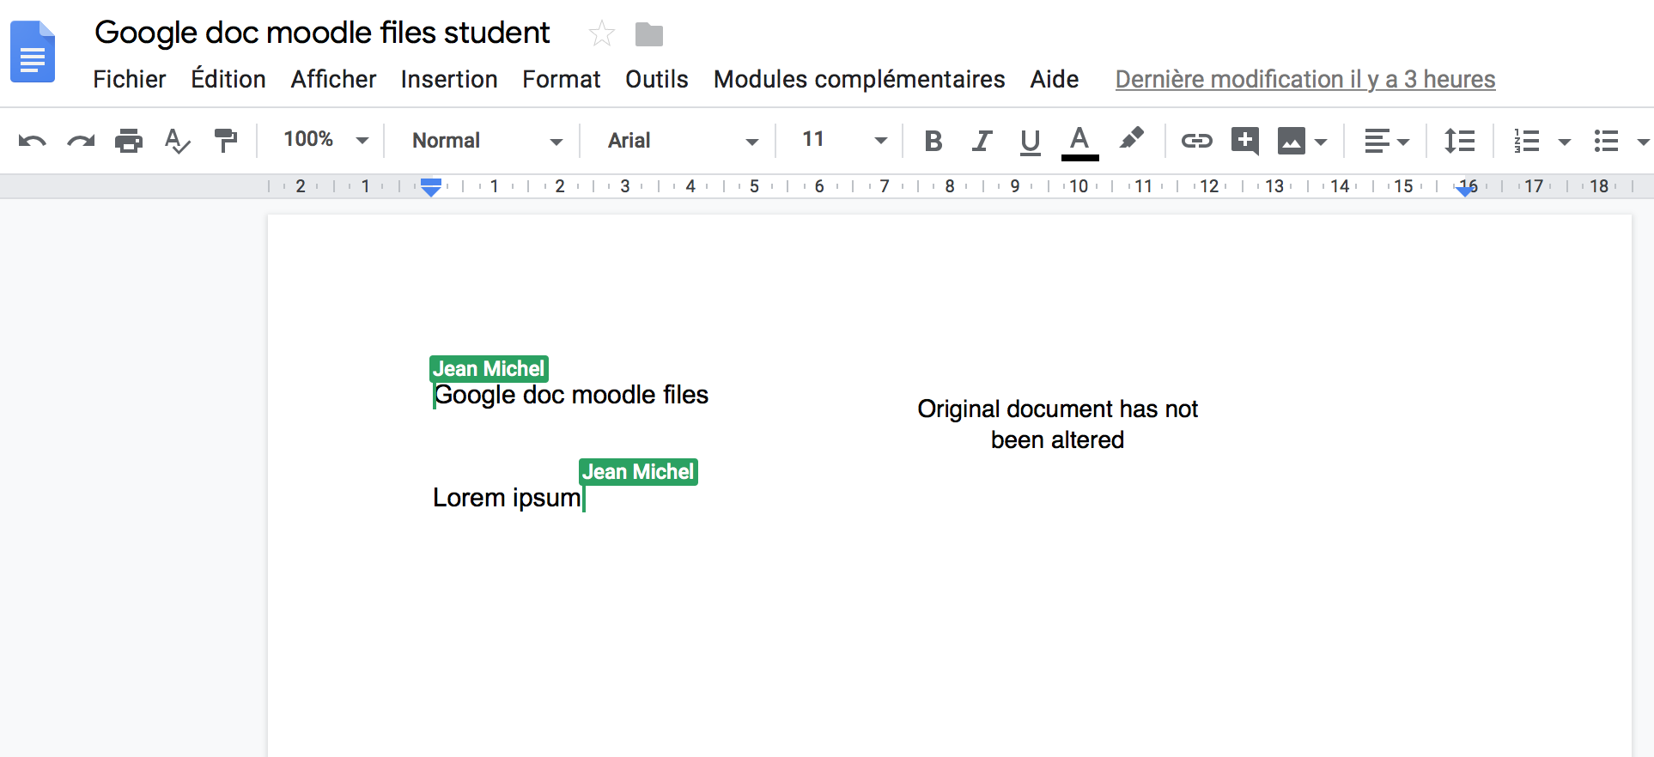Click the left indent marker on ruler
This screenshot has width=1654, height=757.
tap(431, 186)
